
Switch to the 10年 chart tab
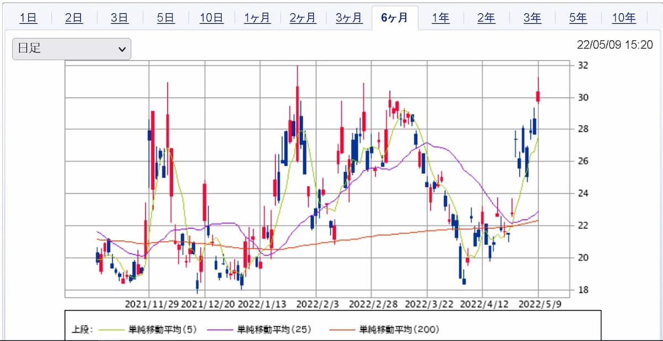click(x=624, y=18)
